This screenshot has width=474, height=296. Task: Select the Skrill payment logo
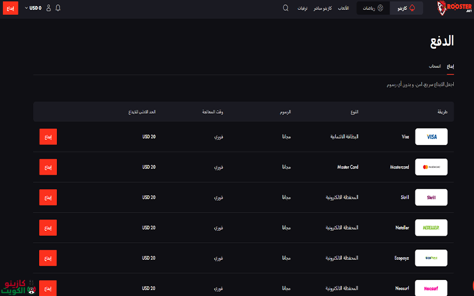point(431,197)
